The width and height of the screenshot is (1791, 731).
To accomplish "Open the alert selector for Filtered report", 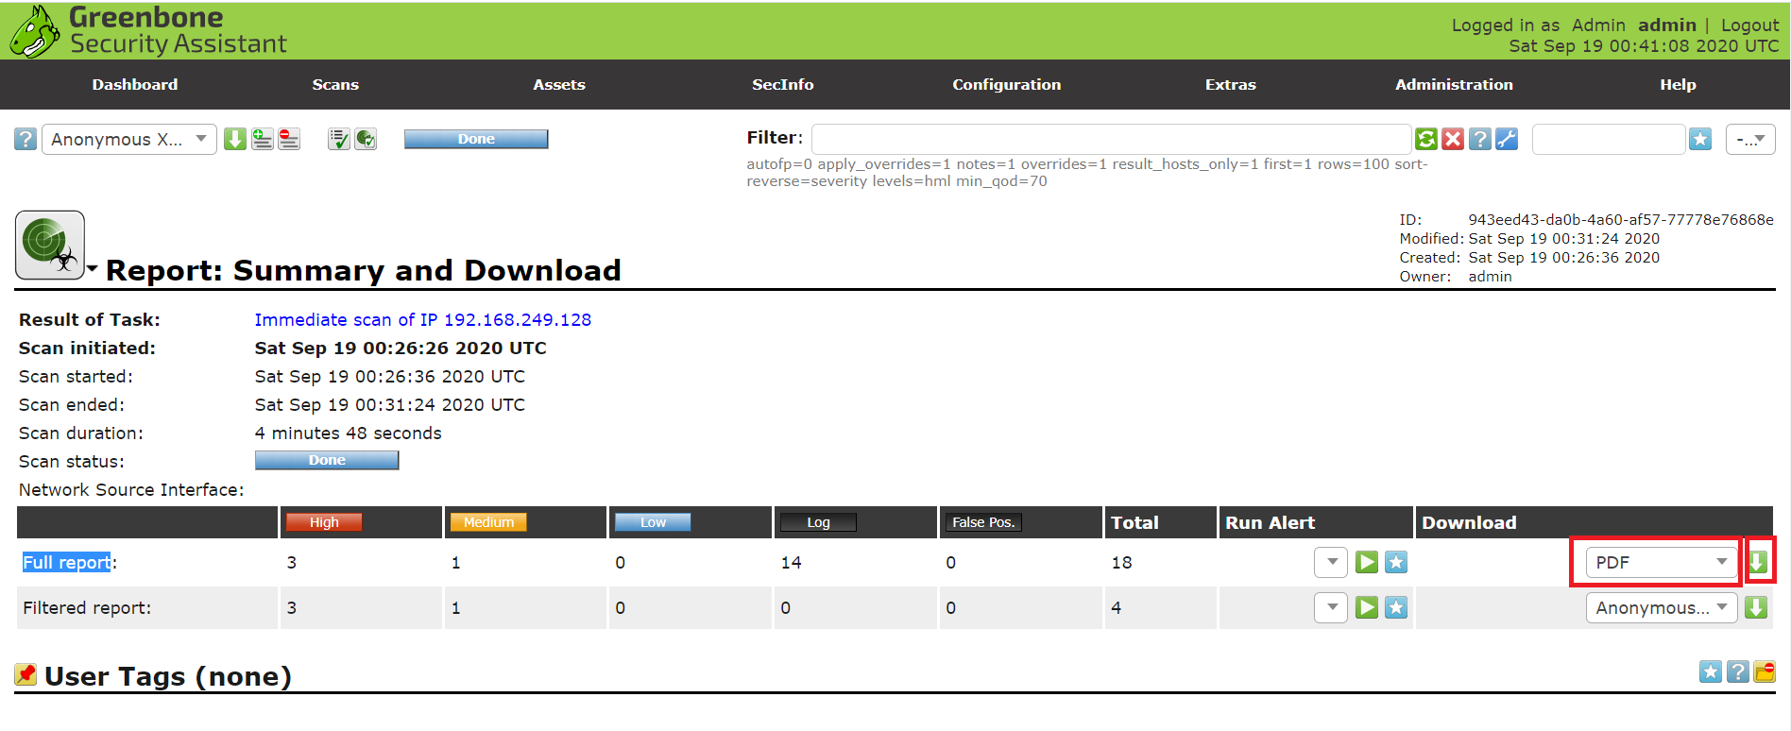I will [1331, 607].
